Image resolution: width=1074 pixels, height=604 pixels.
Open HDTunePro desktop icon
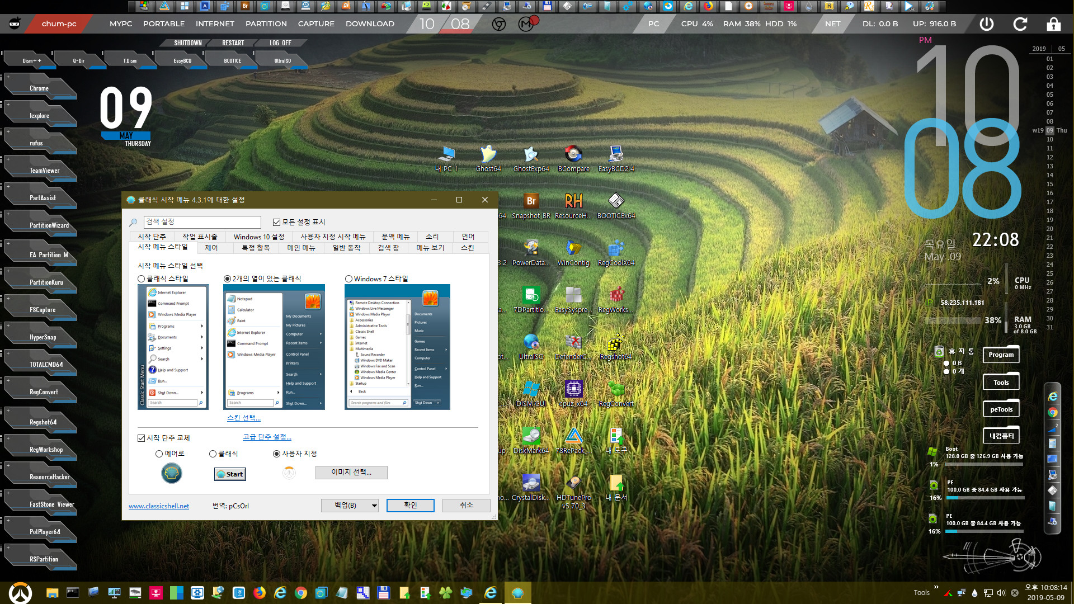coord(573,491)
